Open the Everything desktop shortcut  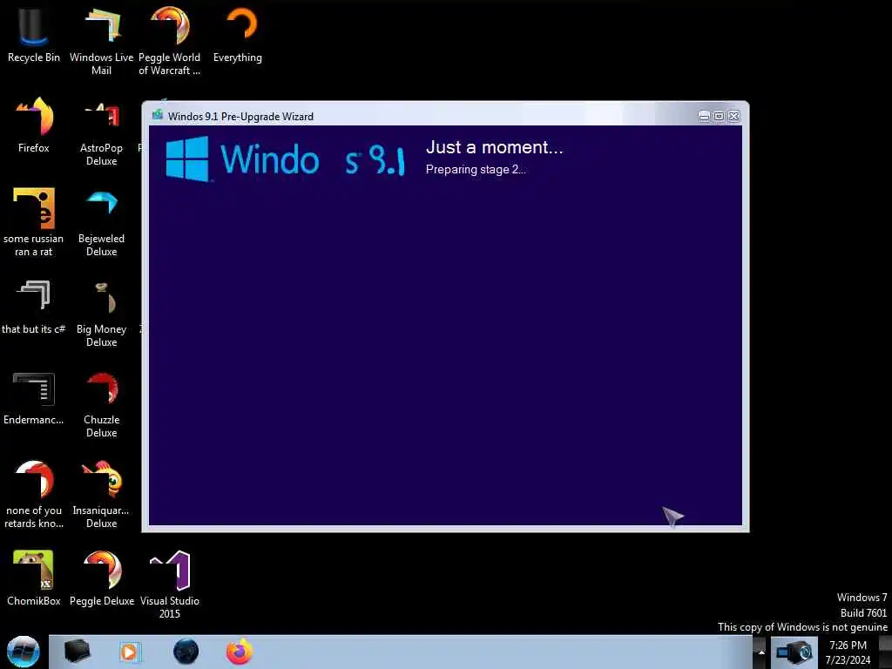click(237, 34)
